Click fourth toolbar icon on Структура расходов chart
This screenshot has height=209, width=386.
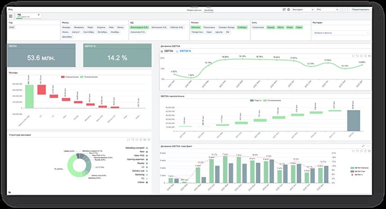pyautogui.click(x=140, y=140)
